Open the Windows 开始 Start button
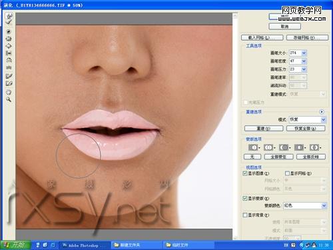333x250 pixels. pos(15,245)
